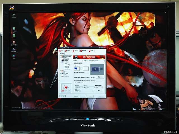Viewport: 179px width, 134px height.
Task: Click the attached displays list box
Action: pos(81,75)
